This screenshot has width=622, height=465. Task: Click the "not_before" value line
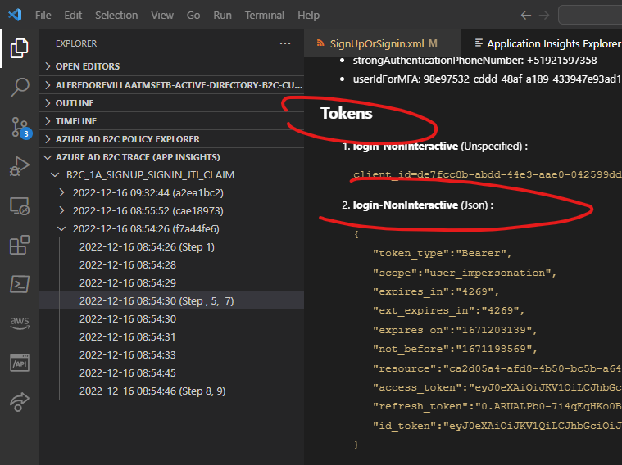pyautogui.click(x=455, y=350)
